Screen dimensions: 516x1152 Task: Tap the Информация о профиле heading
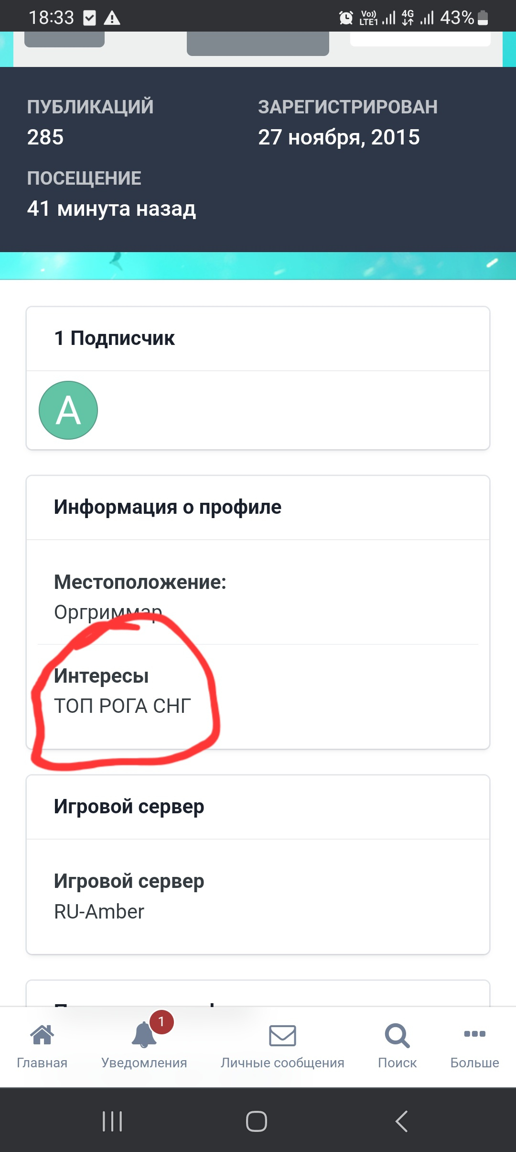168,507
